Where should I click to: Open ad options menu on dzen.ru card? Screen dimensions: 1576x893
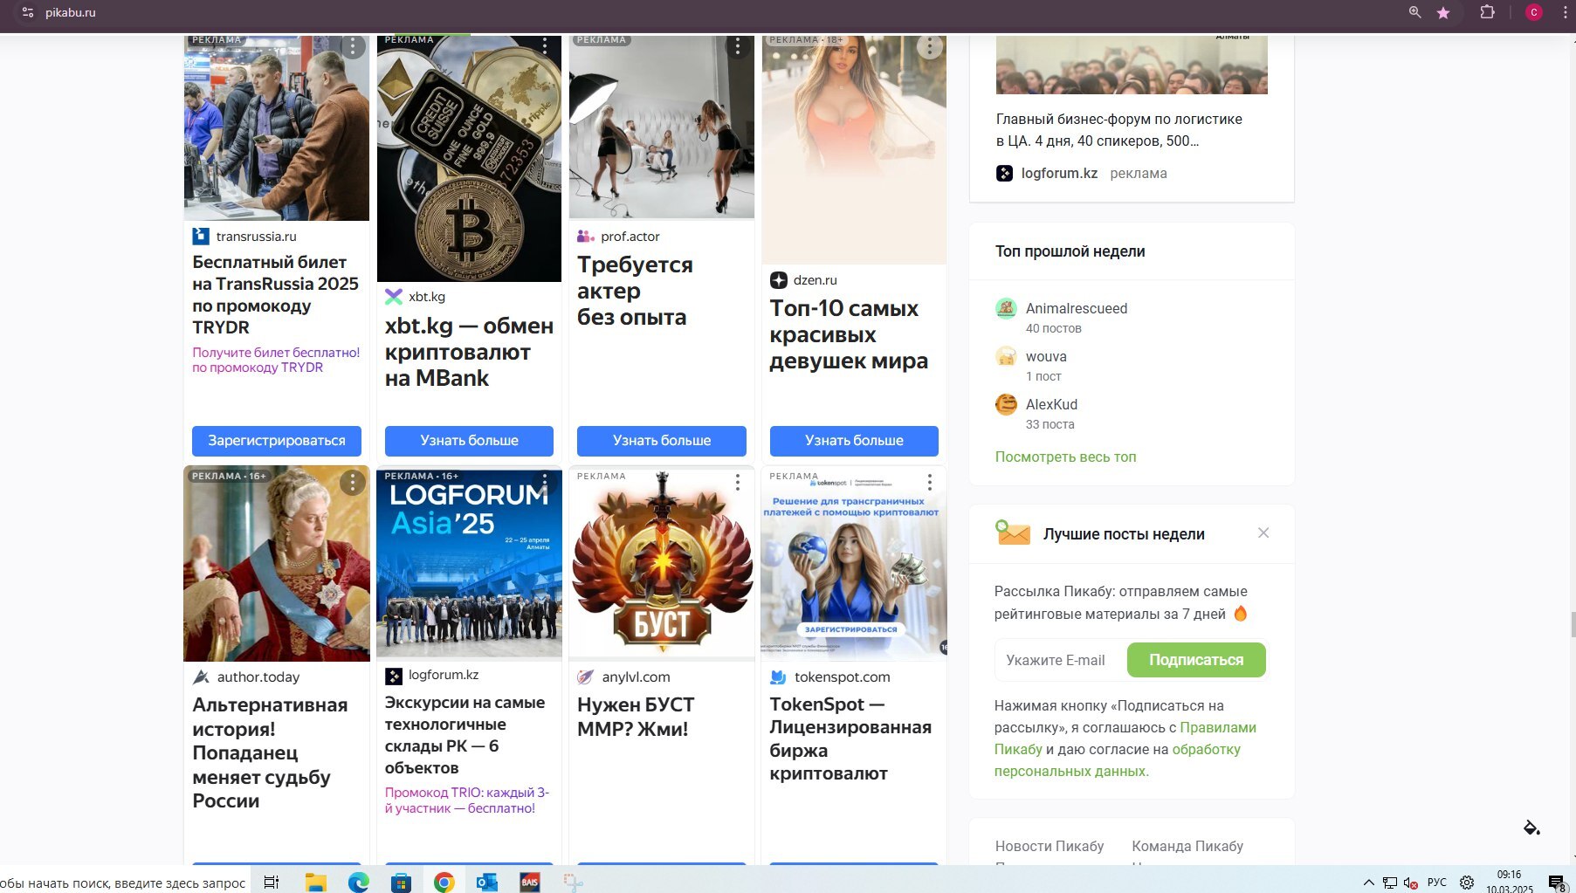[x=930, y=46]
